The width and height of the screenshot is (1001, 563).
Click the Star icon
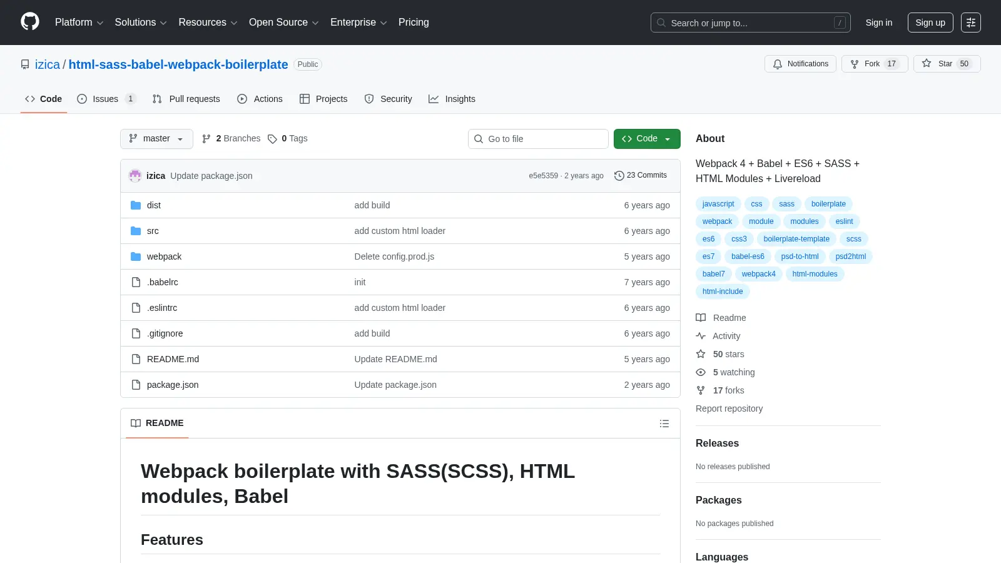click(927, 63)
